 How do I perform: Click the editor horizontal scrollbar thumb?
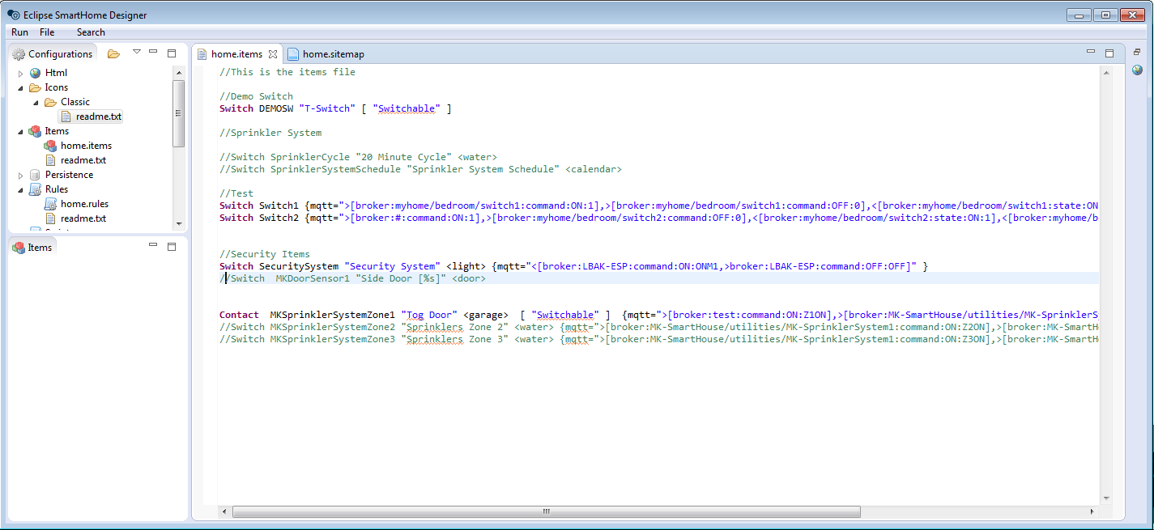546,511
